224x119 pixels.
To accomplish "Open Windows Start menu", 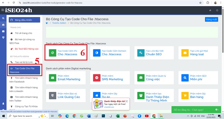I will click(x=3, y=116).
